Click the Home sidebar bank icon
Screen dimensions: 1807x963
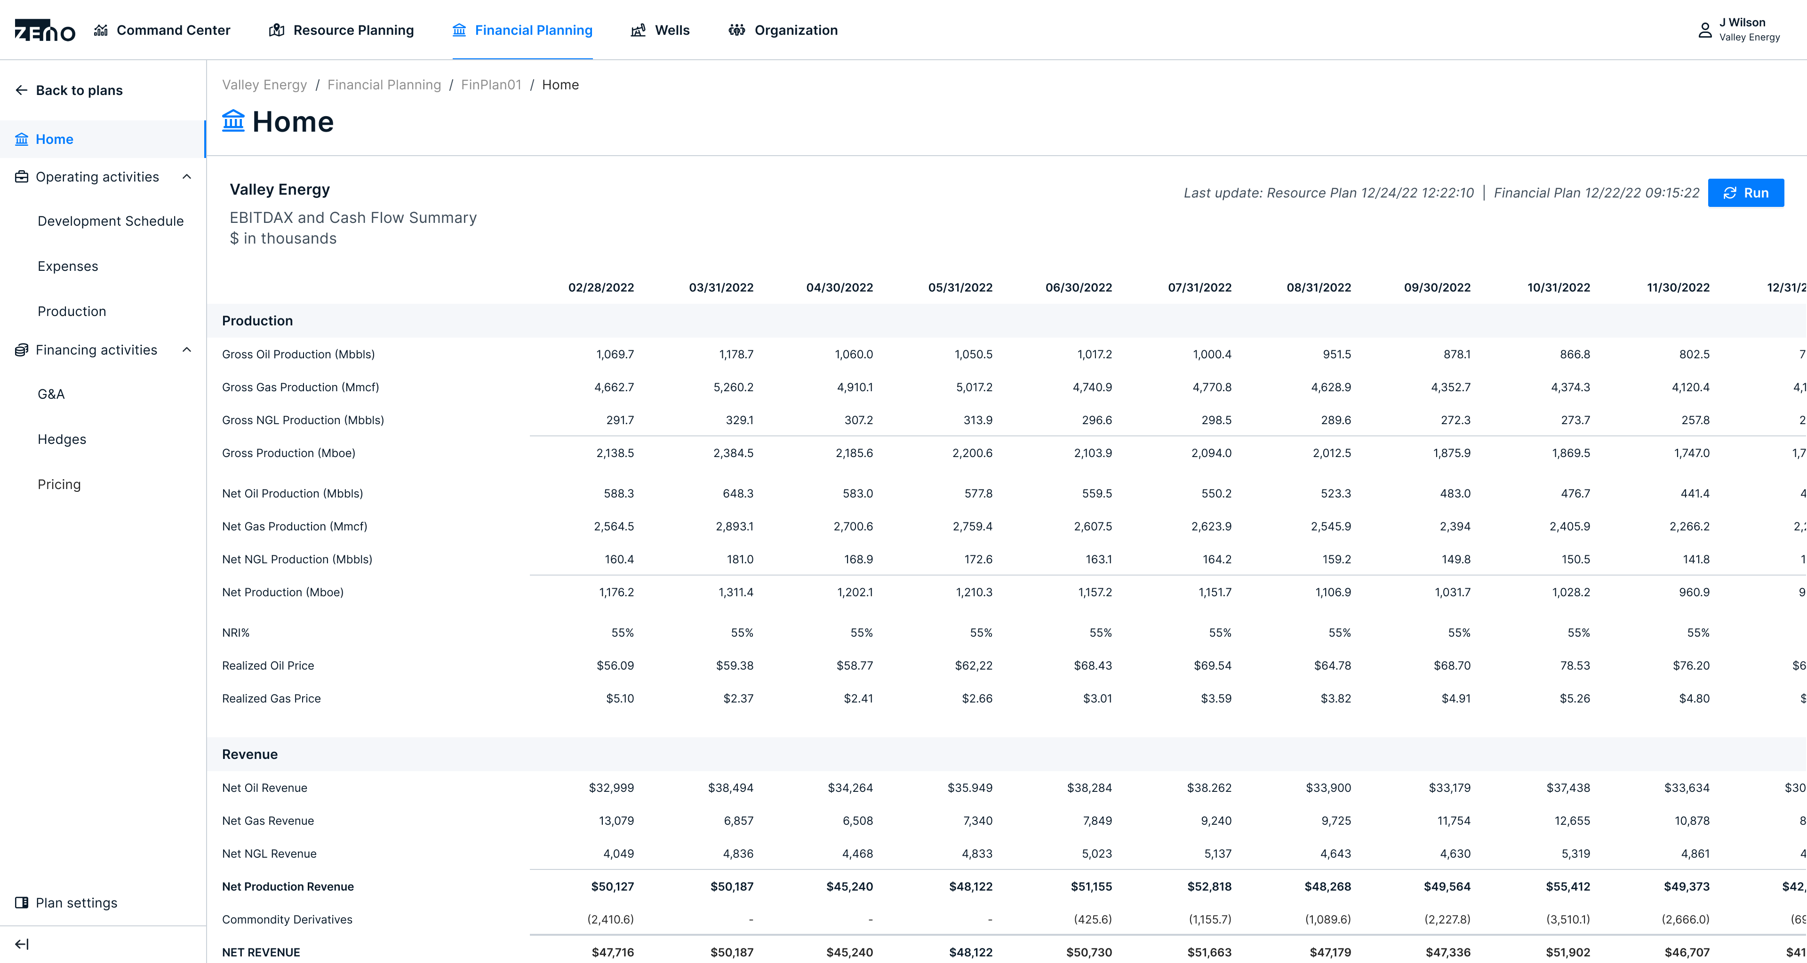[x=22, y=139]
